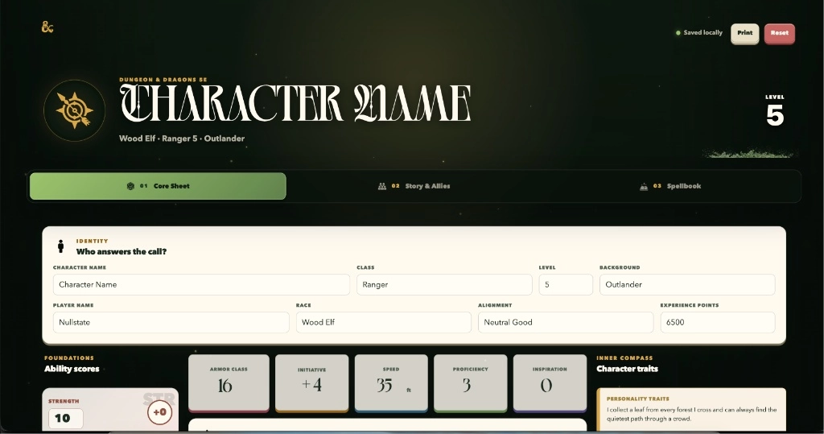Click the Print button
The width and height of the screenshot is (824, 434).
click(x=744, y=33)
